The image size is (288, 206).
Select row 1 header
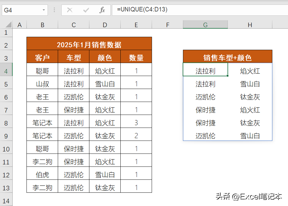point(6,33)
